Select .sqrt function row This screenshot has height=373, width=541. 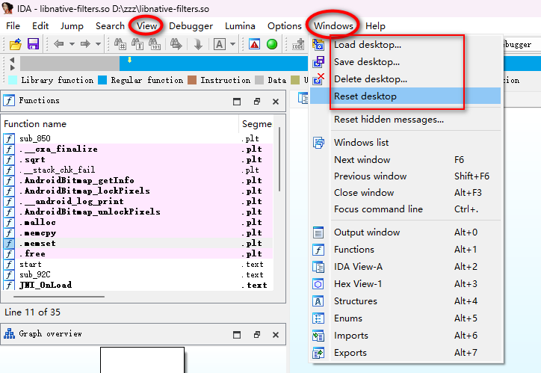coord(137,159)
